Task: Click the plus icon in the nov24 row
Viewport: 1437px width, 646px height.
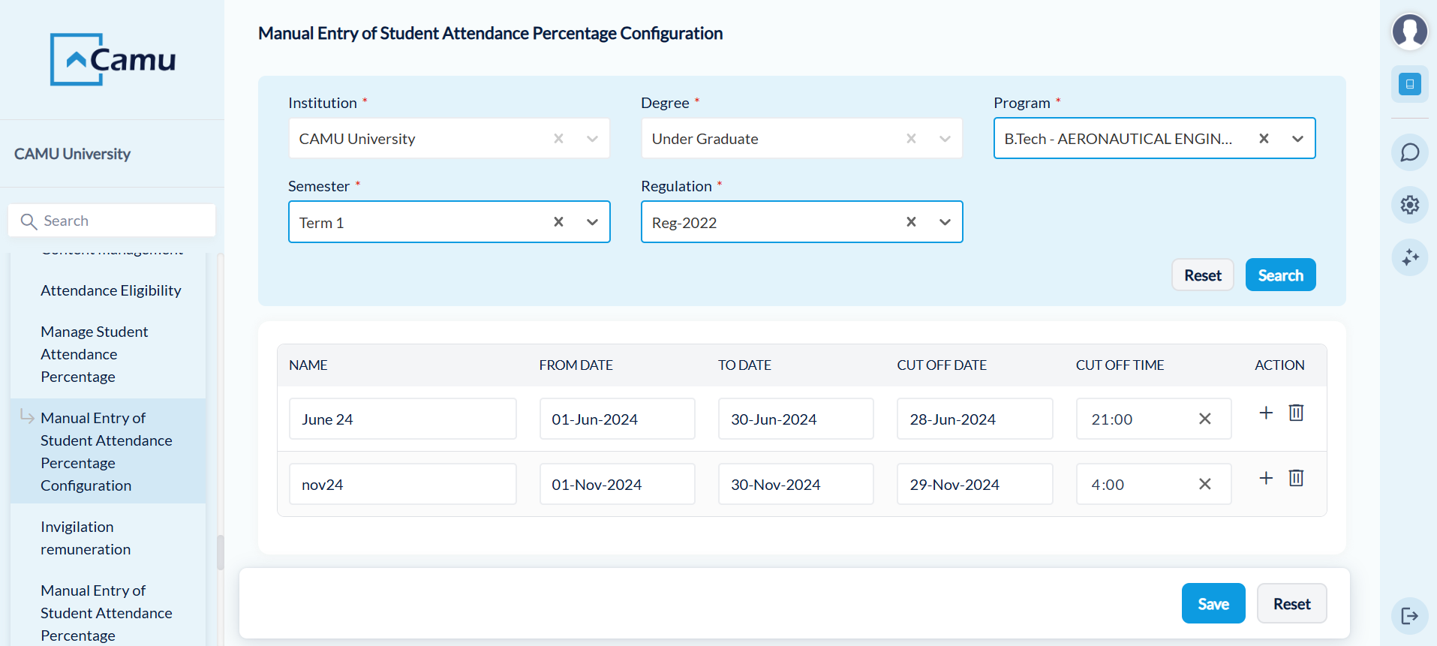Action: point(1266,478)
